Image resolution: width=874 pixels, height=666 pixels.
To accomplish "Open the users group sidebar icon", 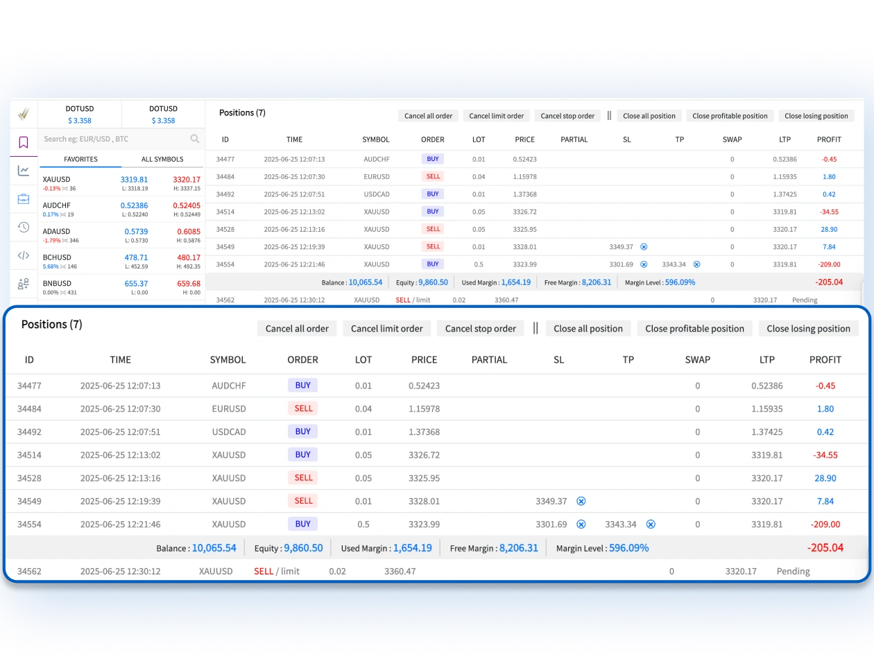I will [x=23, y=284].
